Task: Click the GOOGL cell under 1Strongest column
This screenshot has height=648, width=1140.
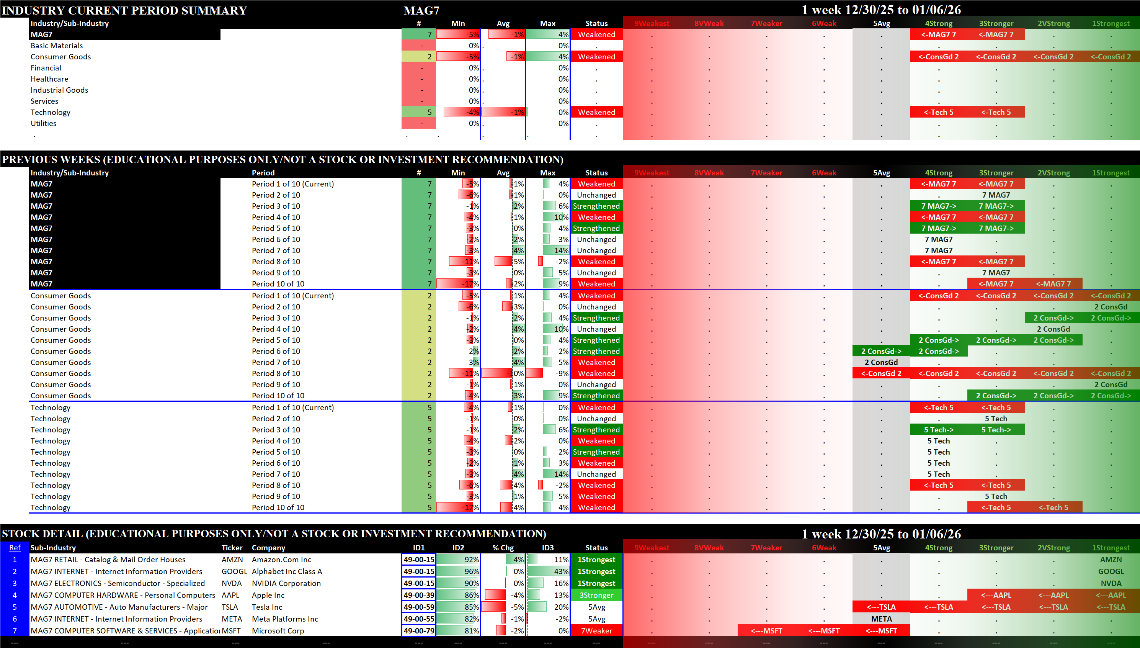Action: pyautogui.click(x=1110, y=571)
